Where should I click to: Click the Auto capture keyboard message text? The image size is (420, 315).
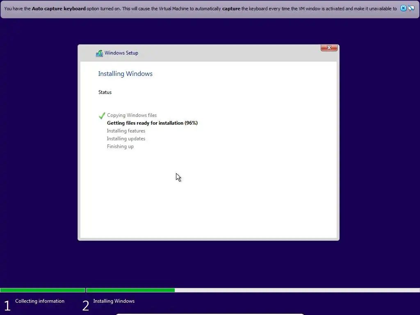coord(200,9)
